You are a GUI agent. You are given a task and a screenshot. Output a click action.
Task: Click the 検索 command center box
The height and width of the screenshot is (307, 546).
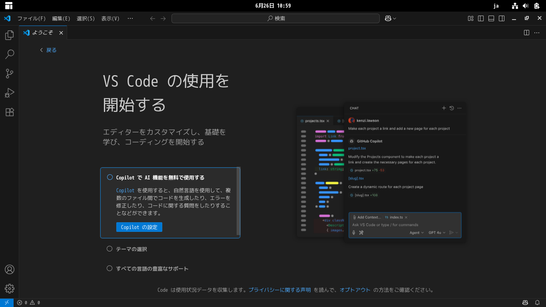275,18
